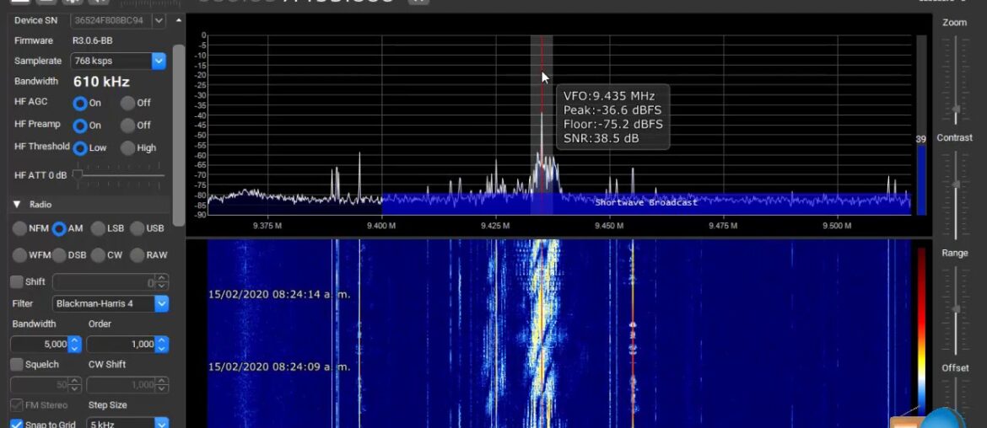This screenshot has width=987, height=428.
Task: Click the left panel scroll-up arrow
Action: coord(179,20)
